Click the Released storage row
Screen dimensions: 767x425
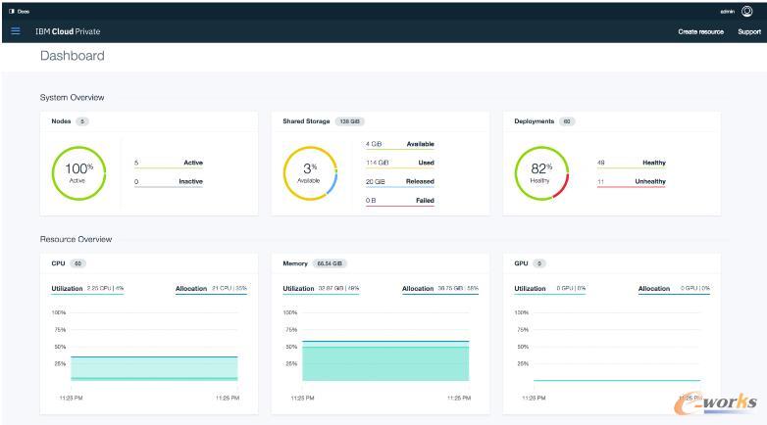(399, 181)
